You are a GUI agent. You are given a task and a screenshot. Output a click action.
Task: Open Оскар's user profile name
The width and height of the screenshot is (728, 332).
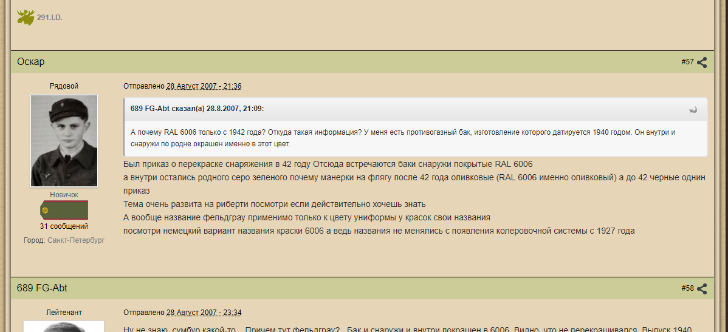click(x=30, y=62)
